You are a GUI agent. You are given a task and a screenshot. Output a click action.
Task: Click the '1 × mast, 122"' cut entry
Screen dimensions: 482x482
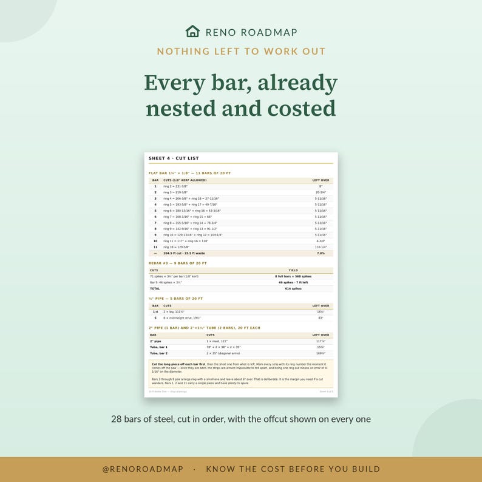click(x=217, y=341)
